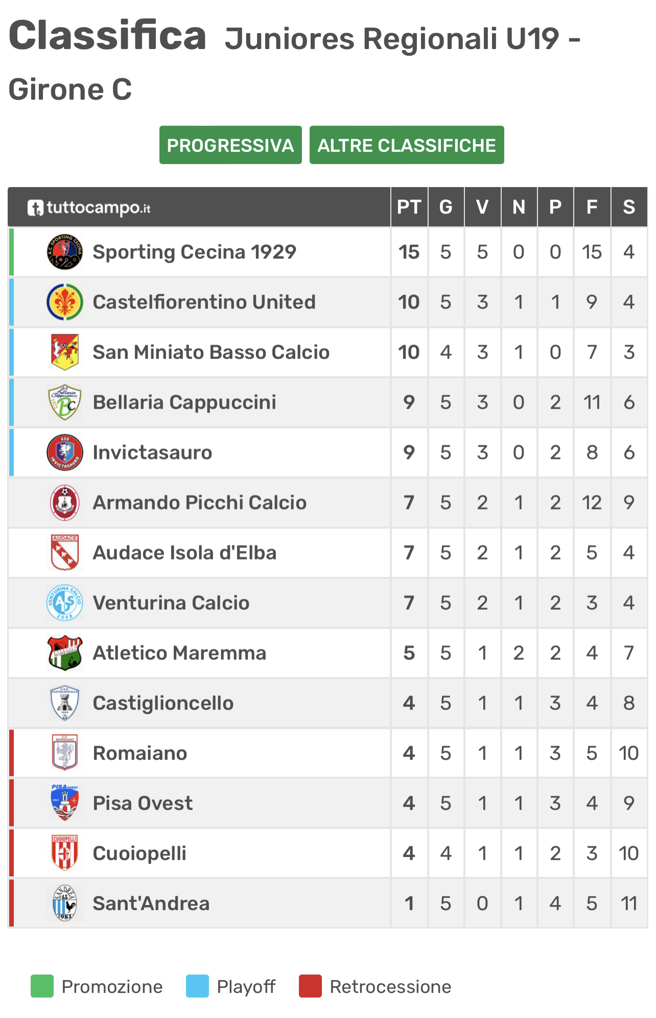Open the Pisa Ovest team crest
The height and width of the screenshot is (1018, 656).
[65, 803]
